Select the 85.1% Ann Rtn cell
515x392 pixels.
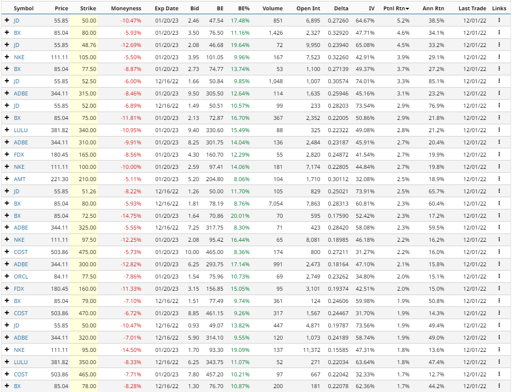[436, 81]
